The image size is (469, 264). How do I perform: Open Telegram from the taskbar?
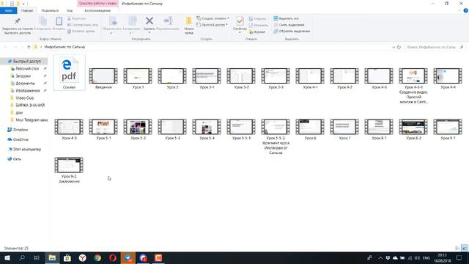[x=128, y=257]
